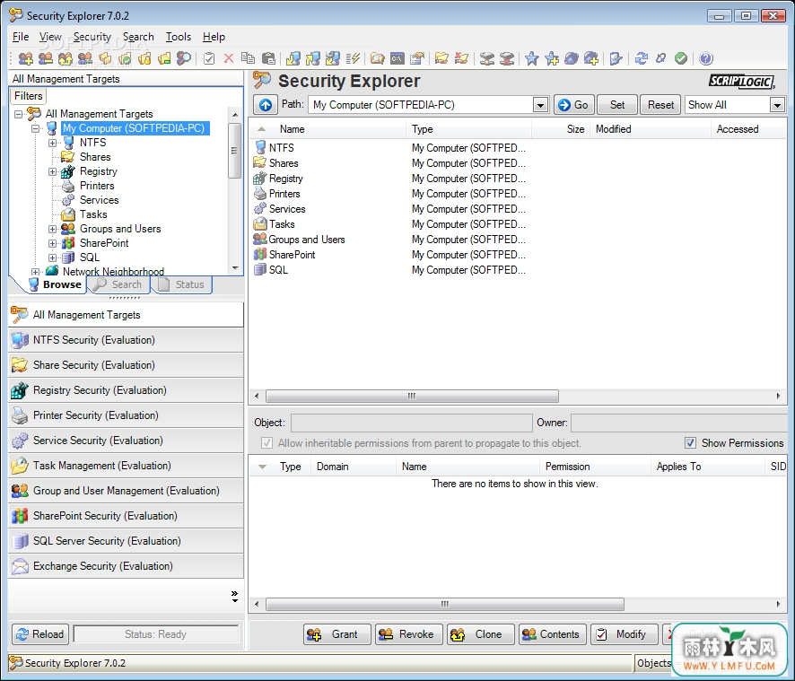Open the View menu
Image resolution: width=795 pixels, height=681 pixels.
(50, 37)
